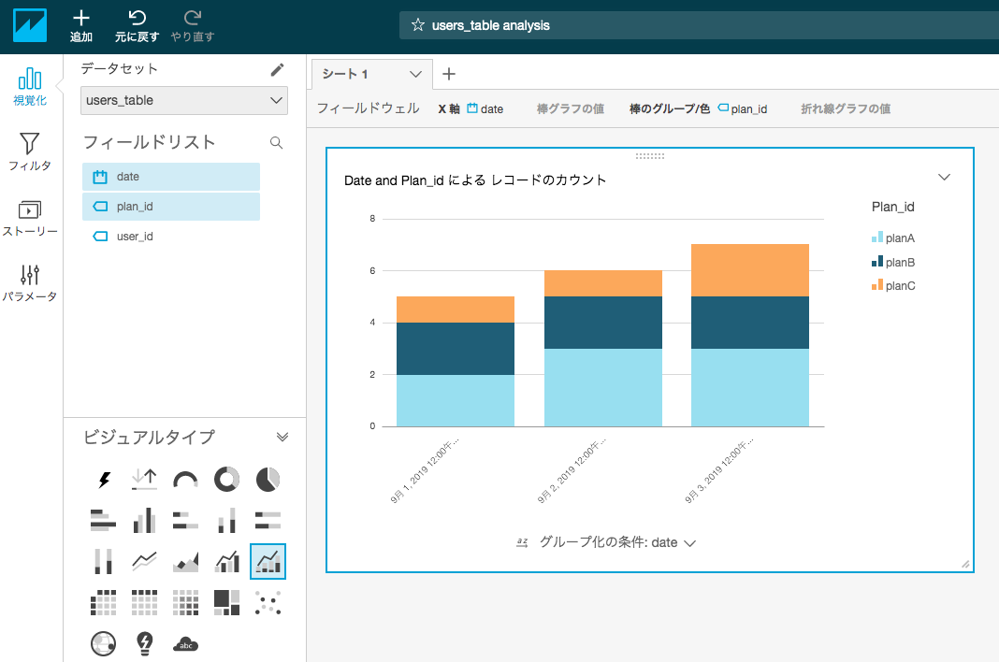Click the 追加 add button
The width and height of the screenshot is (999, 662).
[x=81, y=25]
